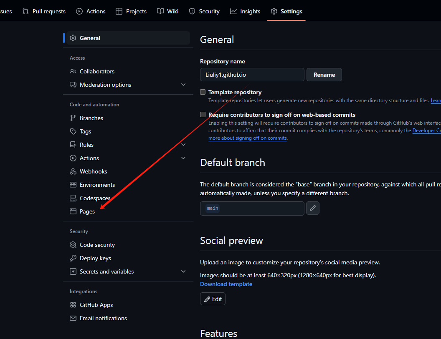Click the default branch 'main' field
Image resolution: width=441 pixels, height=339 pixels.
point(252,208)
